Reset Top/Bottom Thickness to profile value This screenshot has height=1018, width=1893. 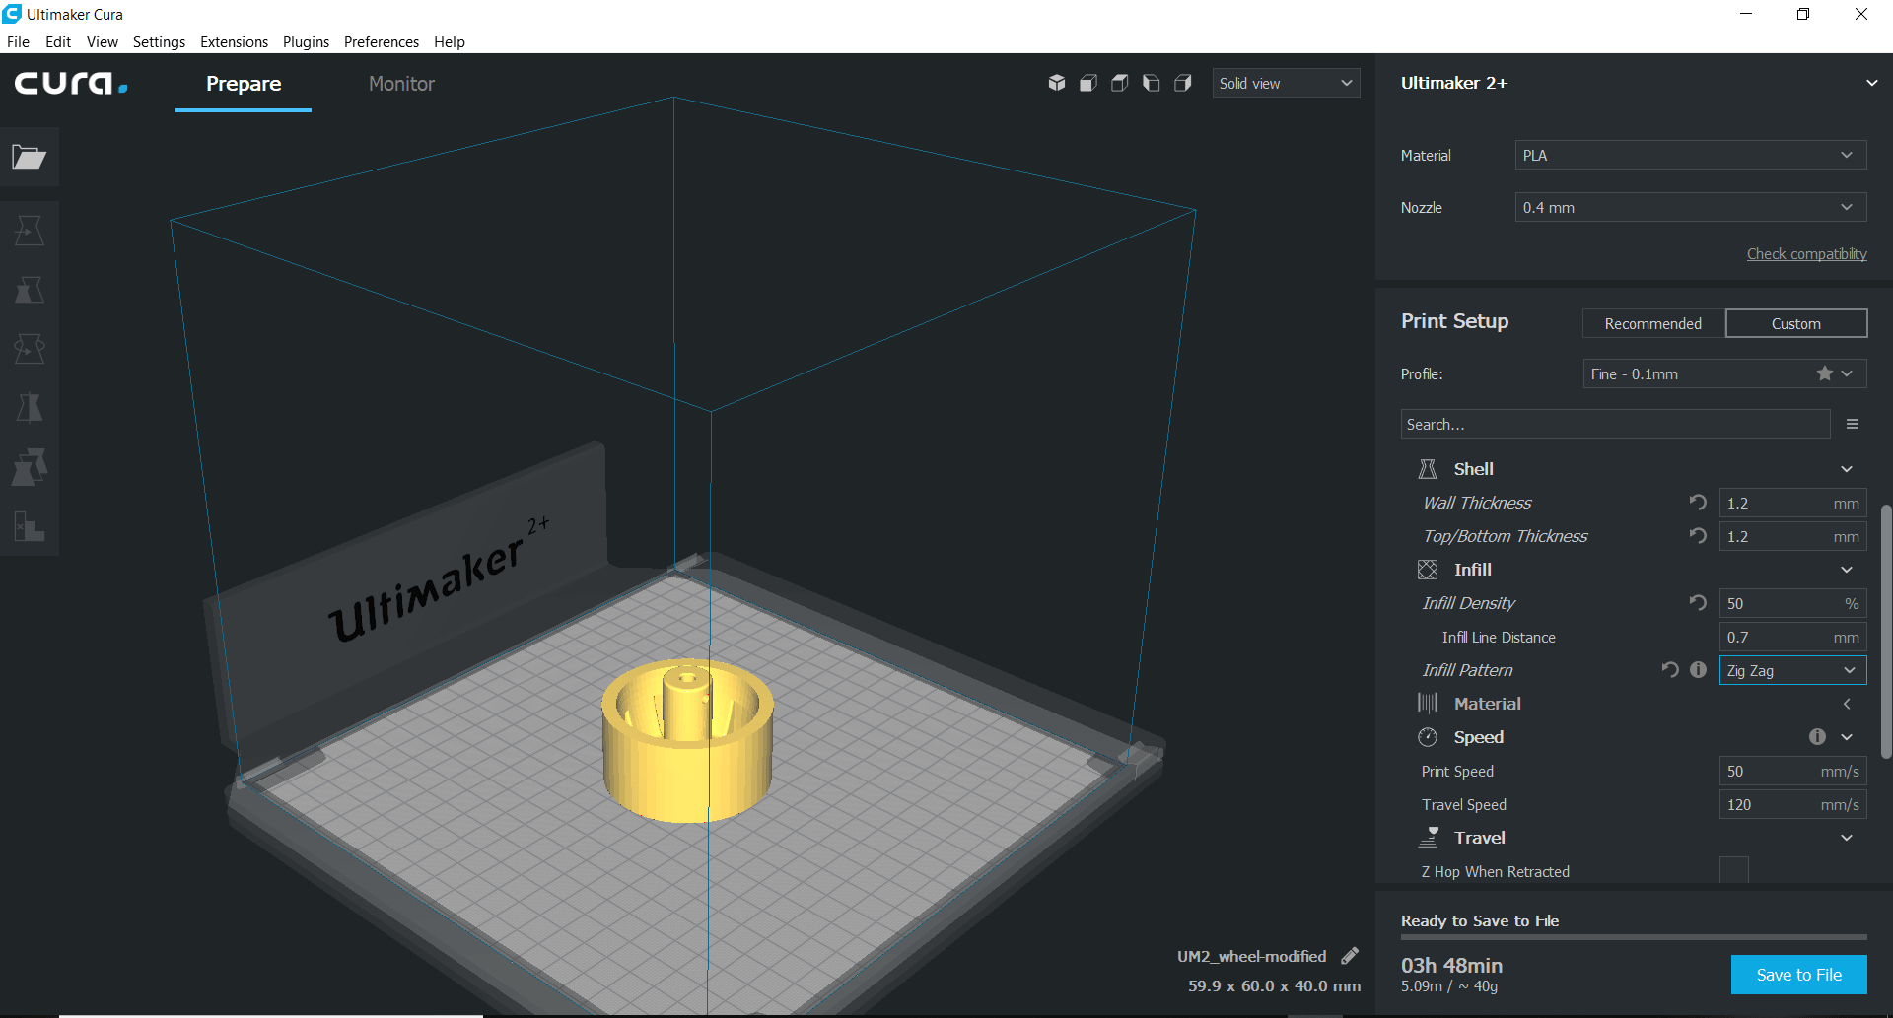point(1698,536)
